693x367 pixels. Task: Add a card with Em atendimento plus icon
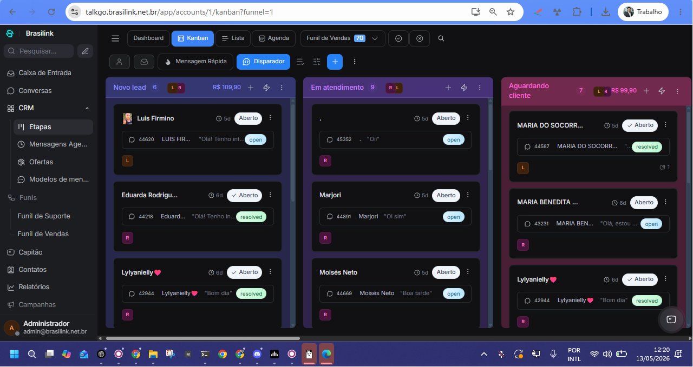[448, 88]
